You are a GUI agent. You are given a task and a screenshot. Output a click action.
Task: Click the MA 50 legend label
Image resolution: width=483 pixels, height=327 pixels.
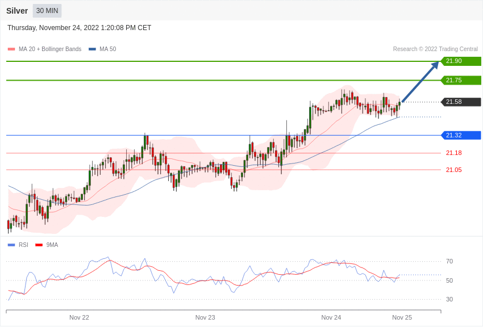[x=108, y=49]
